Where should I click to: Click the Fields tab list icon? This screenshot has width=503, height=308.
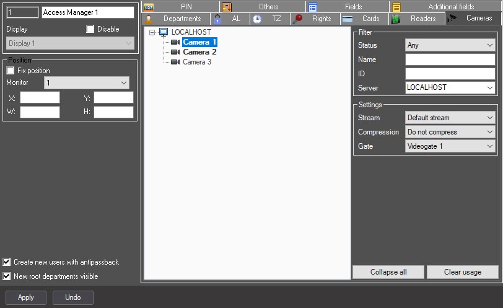coord(313,7)
